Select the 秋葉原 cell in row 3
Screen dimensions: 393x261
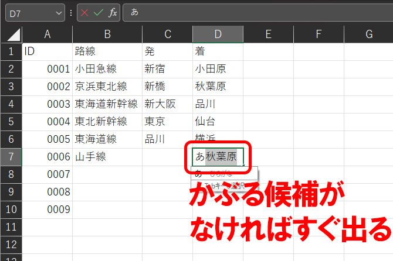[x=218, y=87]
